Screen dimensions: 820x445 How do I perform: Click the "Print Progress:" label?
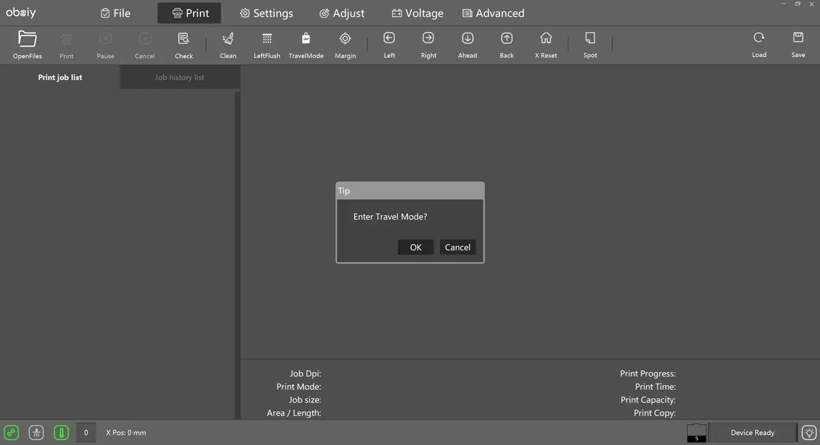tap(648, 373)
